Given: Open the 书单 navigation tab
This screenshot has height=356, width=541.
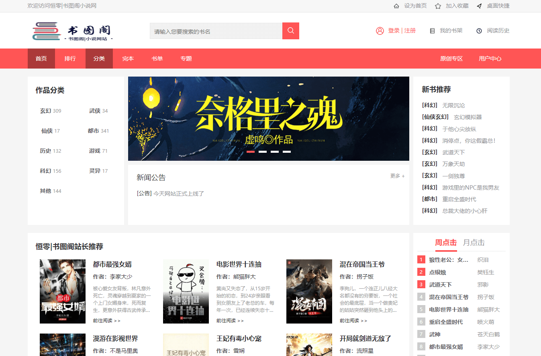Looking at the screenshot, I should (157, 59).
